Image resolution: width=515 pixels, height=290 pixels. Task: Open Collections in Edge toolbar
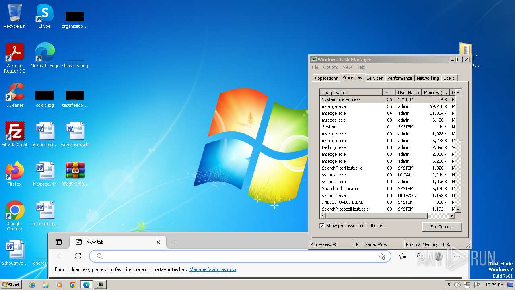coord(420,256)
